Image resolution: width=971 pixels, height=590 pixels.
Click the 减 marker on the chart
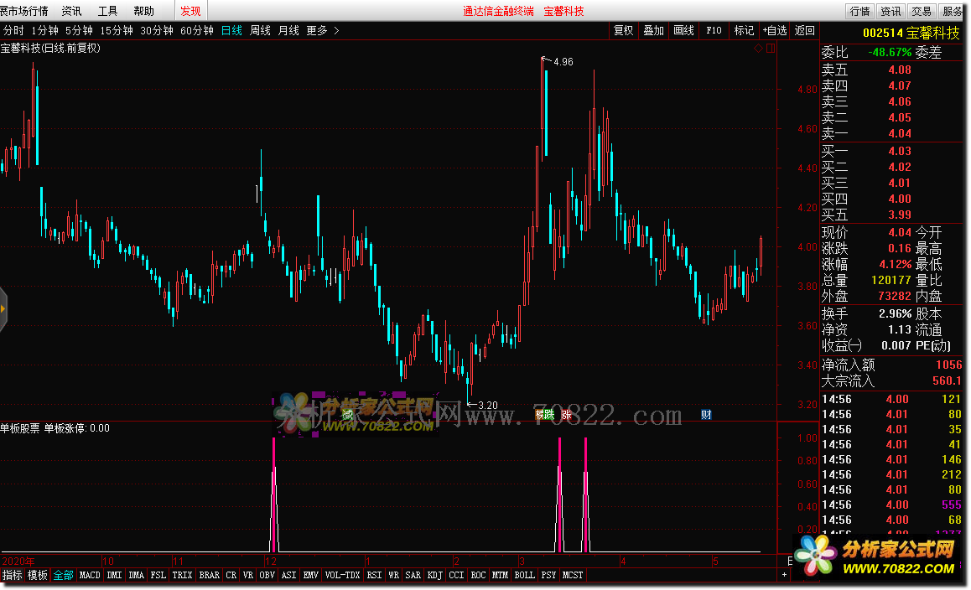click(348, 415)
